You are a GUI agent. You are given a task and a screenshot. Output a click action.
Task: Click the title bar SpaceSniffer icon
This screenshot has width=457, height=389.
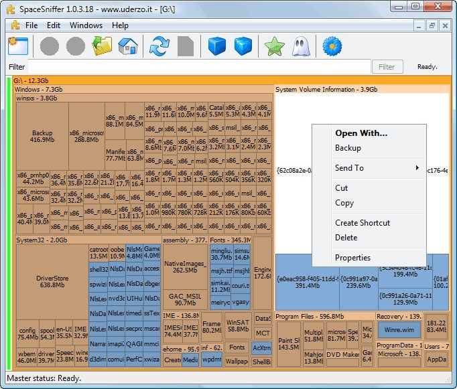[x=11, y=9]
